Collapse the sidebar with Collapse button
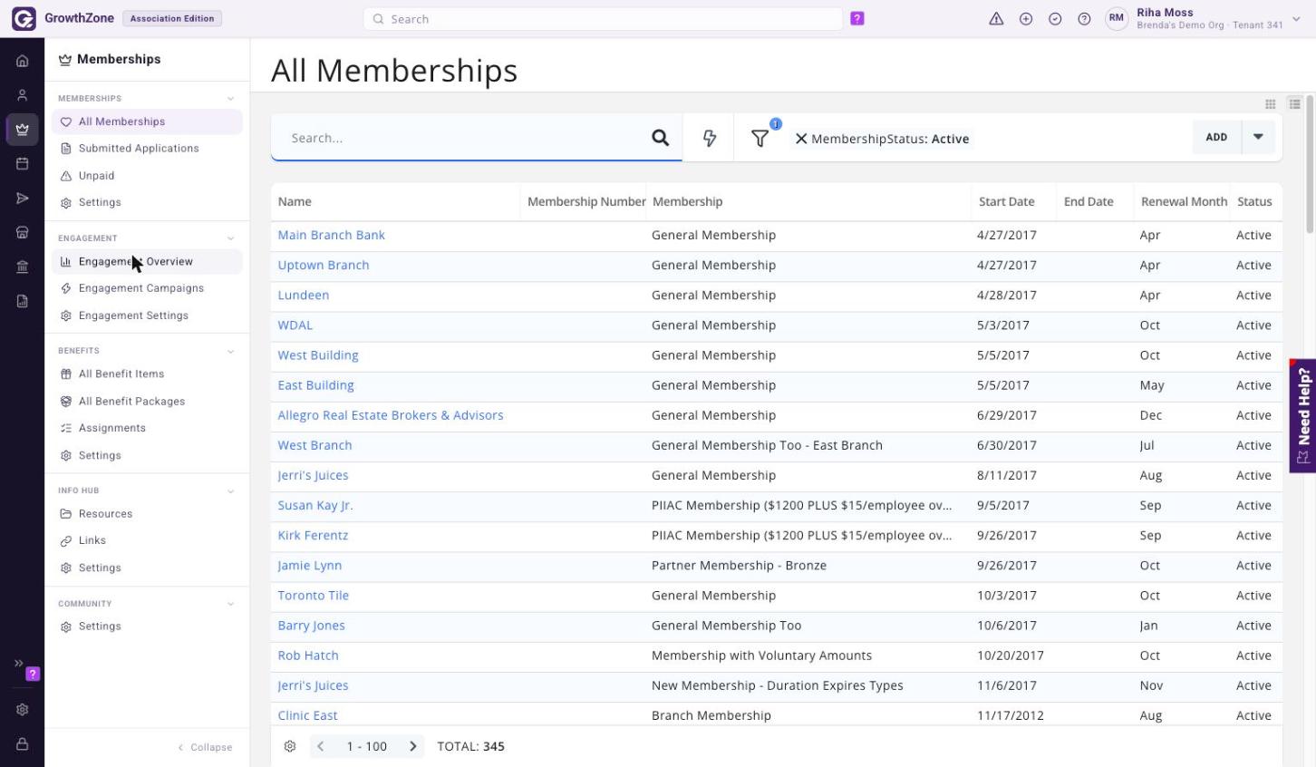The image size is (1316, 767). (205, 747)
